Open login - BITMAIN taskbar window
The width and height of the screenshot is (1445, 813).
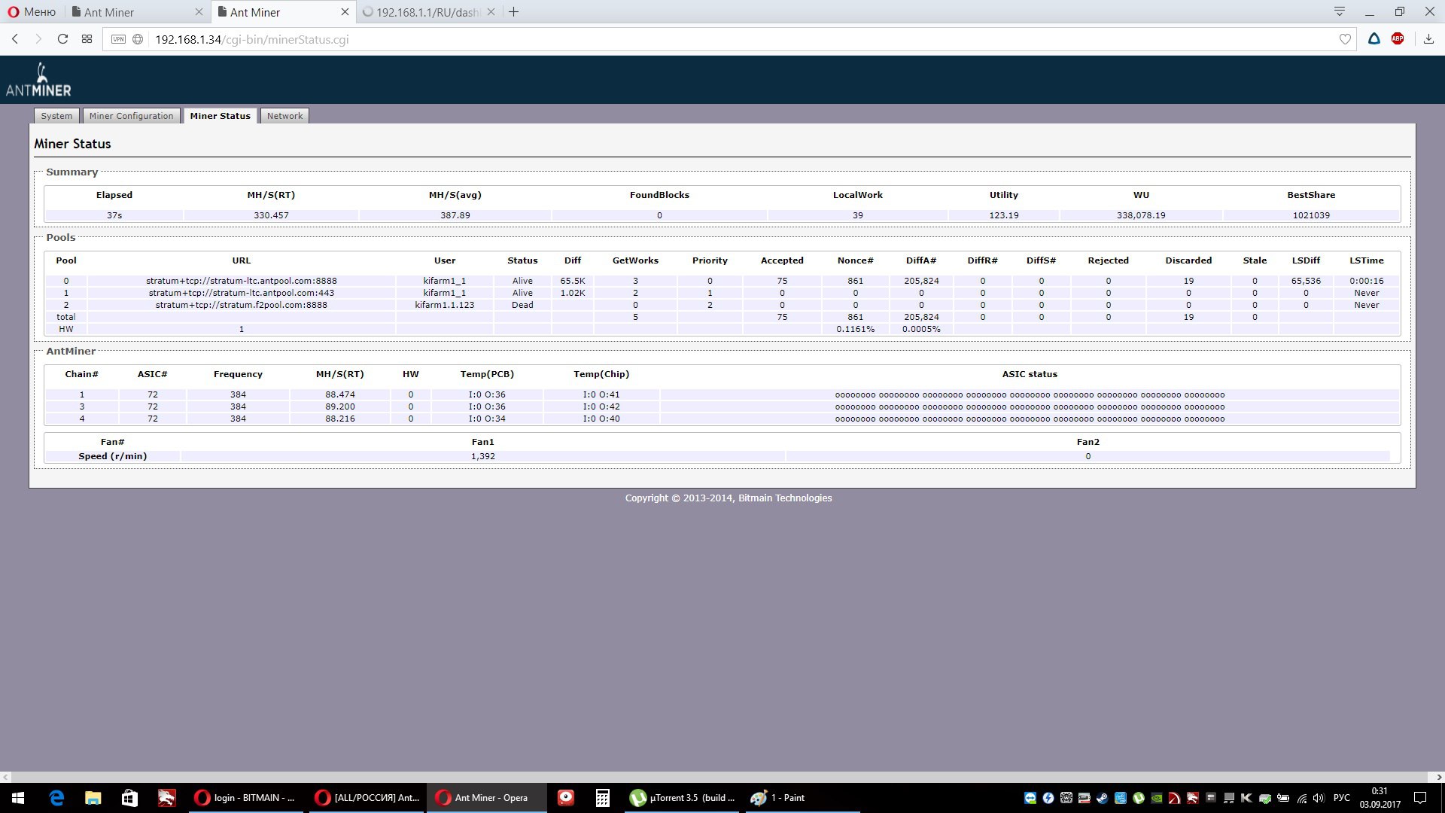coord(245,798)
